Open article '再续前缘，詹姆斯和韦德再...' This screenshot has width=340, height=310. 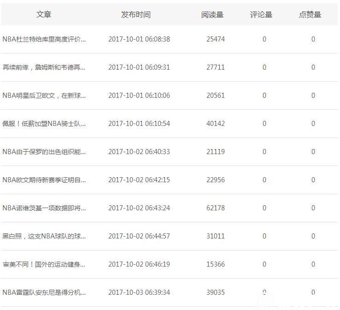[44, 67]
